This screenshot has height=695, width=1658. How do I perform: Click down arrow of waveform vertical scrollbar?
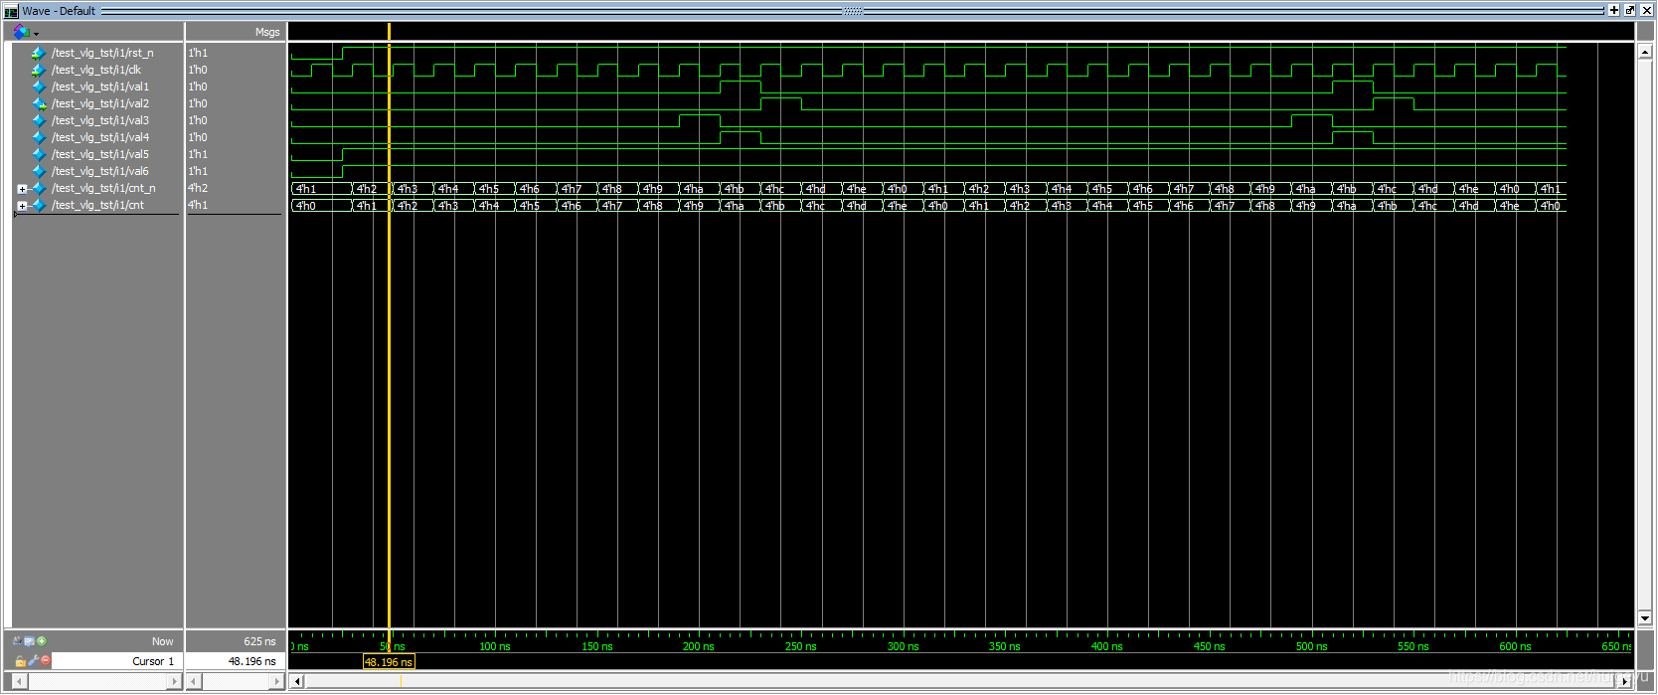tap(1645, 618)
